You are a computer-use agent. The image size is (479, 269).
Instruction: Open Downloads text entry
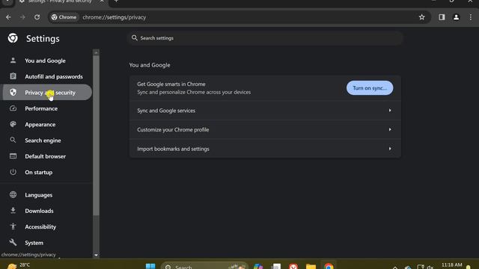pyautogui.click(x=39, y=211)
